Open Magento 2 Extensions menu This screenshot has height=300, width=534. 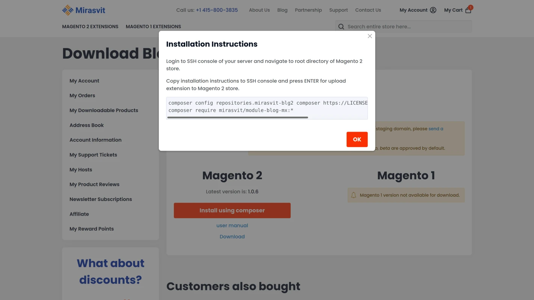(x=90, y=27)
